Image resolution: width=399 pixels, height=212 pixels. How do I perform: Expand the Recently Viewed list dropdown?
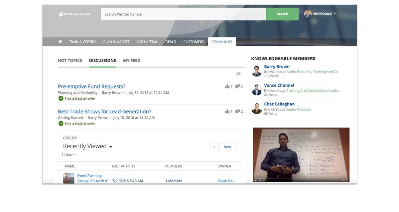click(111, 147)
